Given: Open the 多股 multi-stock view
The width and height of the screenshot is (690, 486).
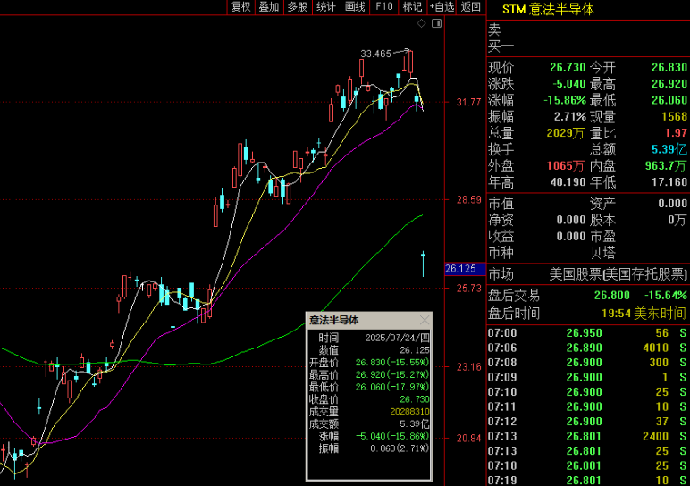Looking at the screenshot, I should click(298, 6).
